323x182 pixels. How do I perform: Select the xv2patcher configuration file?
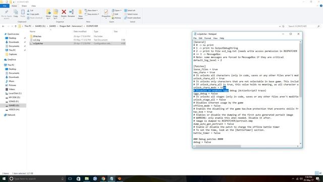tap(77, 43)
